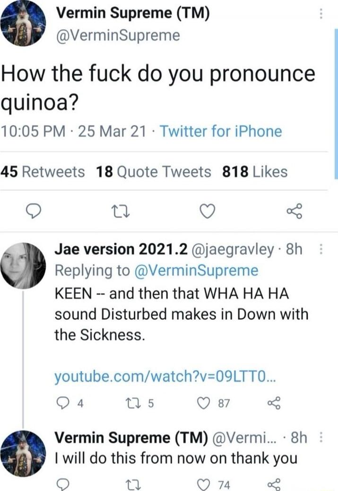Screen dimensions: 338x491
Task: Click the Reply icon on Vermin Supreme's tweet
Action: 32,211
